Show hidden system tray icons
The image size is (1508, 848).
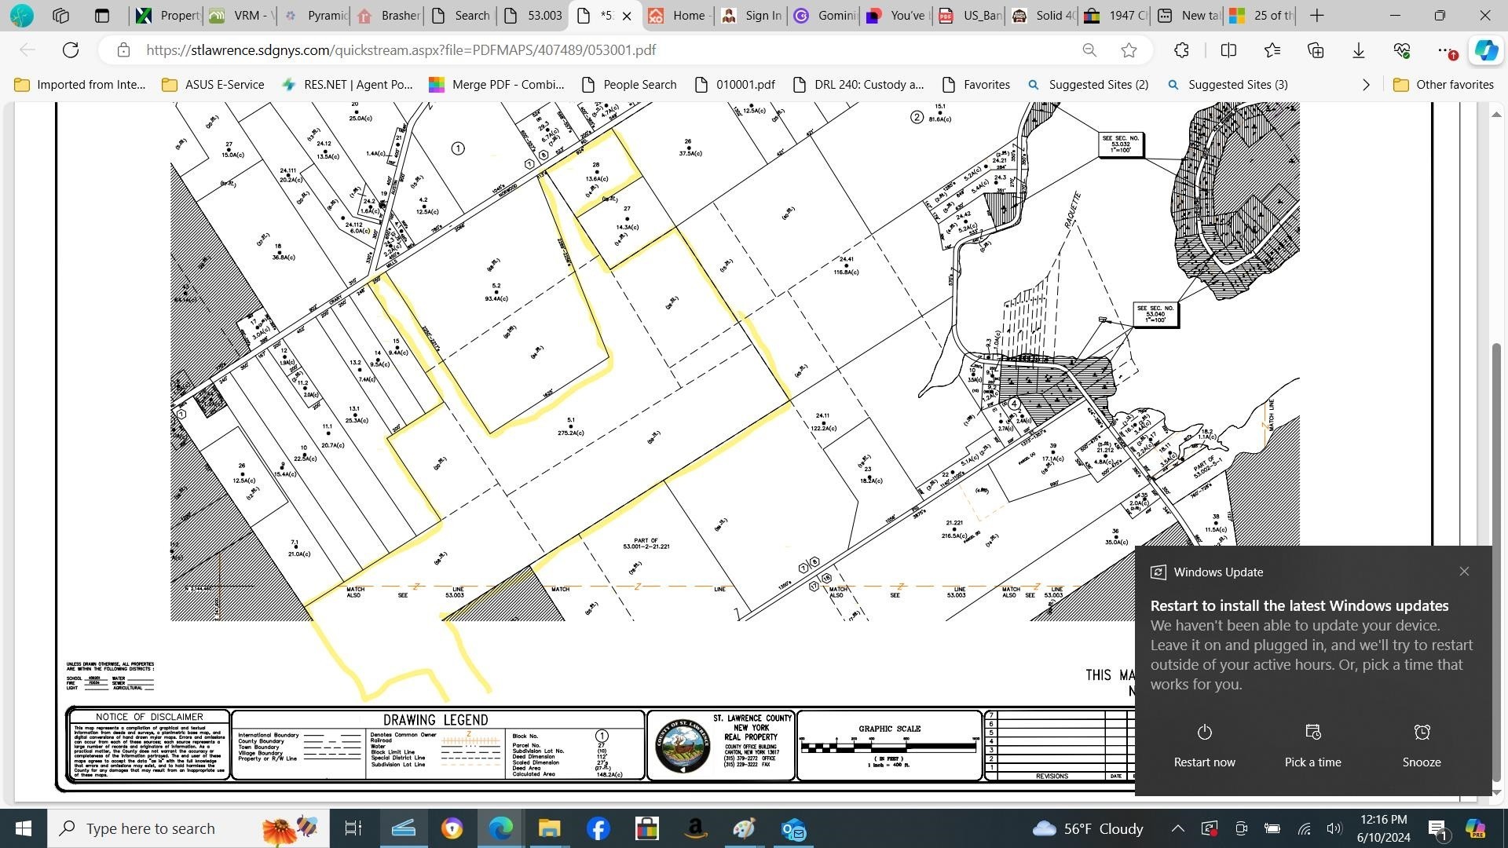coord(1177,828)
